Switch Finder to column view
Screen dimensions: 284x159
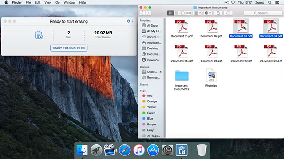pos(182,13)
